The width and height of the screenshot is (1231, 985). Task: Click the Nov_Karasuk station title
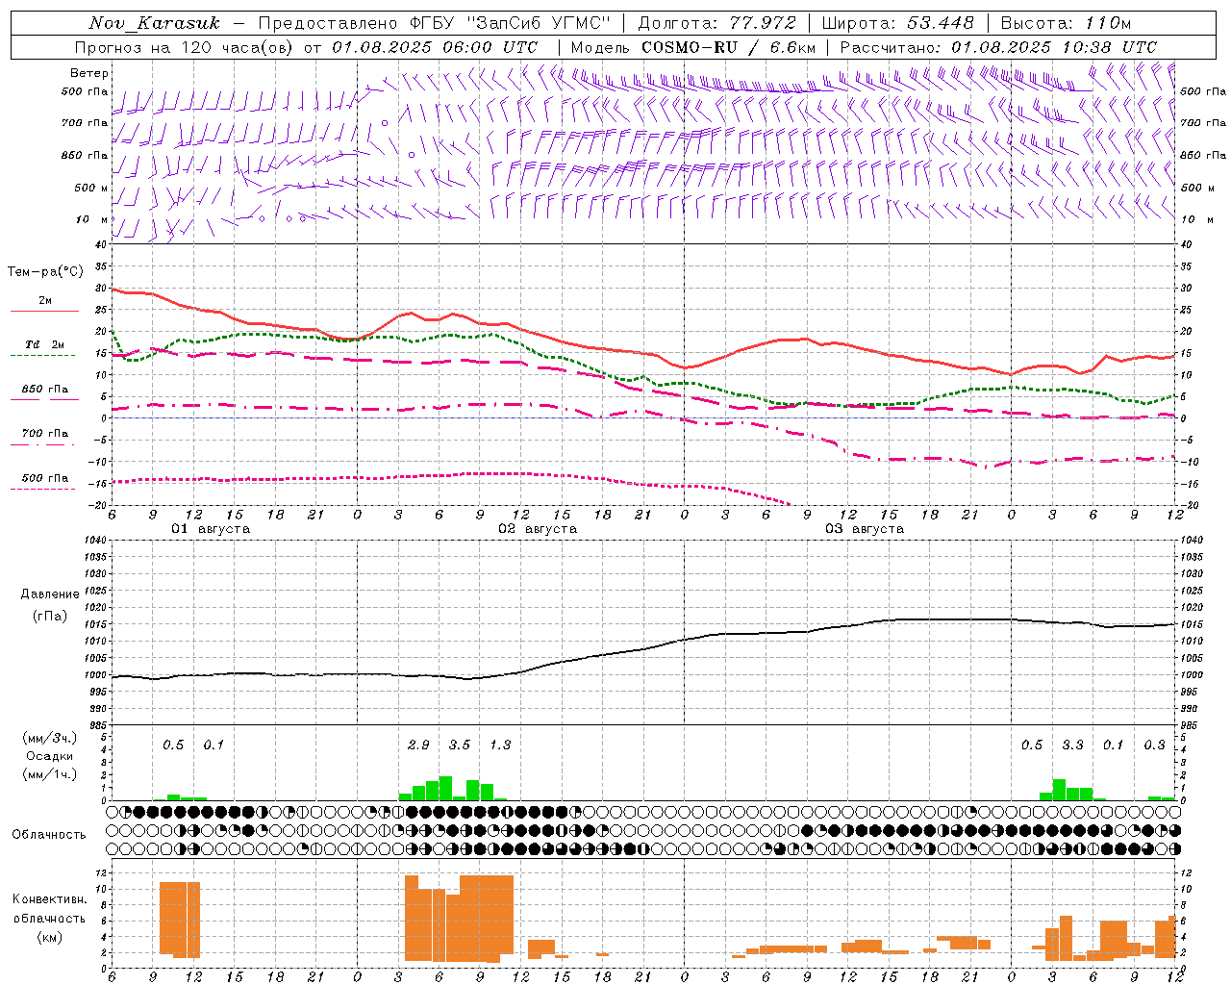point(155,23)
